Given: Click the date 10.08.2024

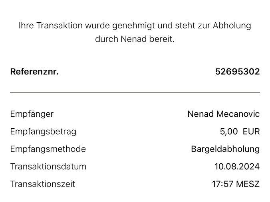Looking at the screenshot, I should pos(237,167).
